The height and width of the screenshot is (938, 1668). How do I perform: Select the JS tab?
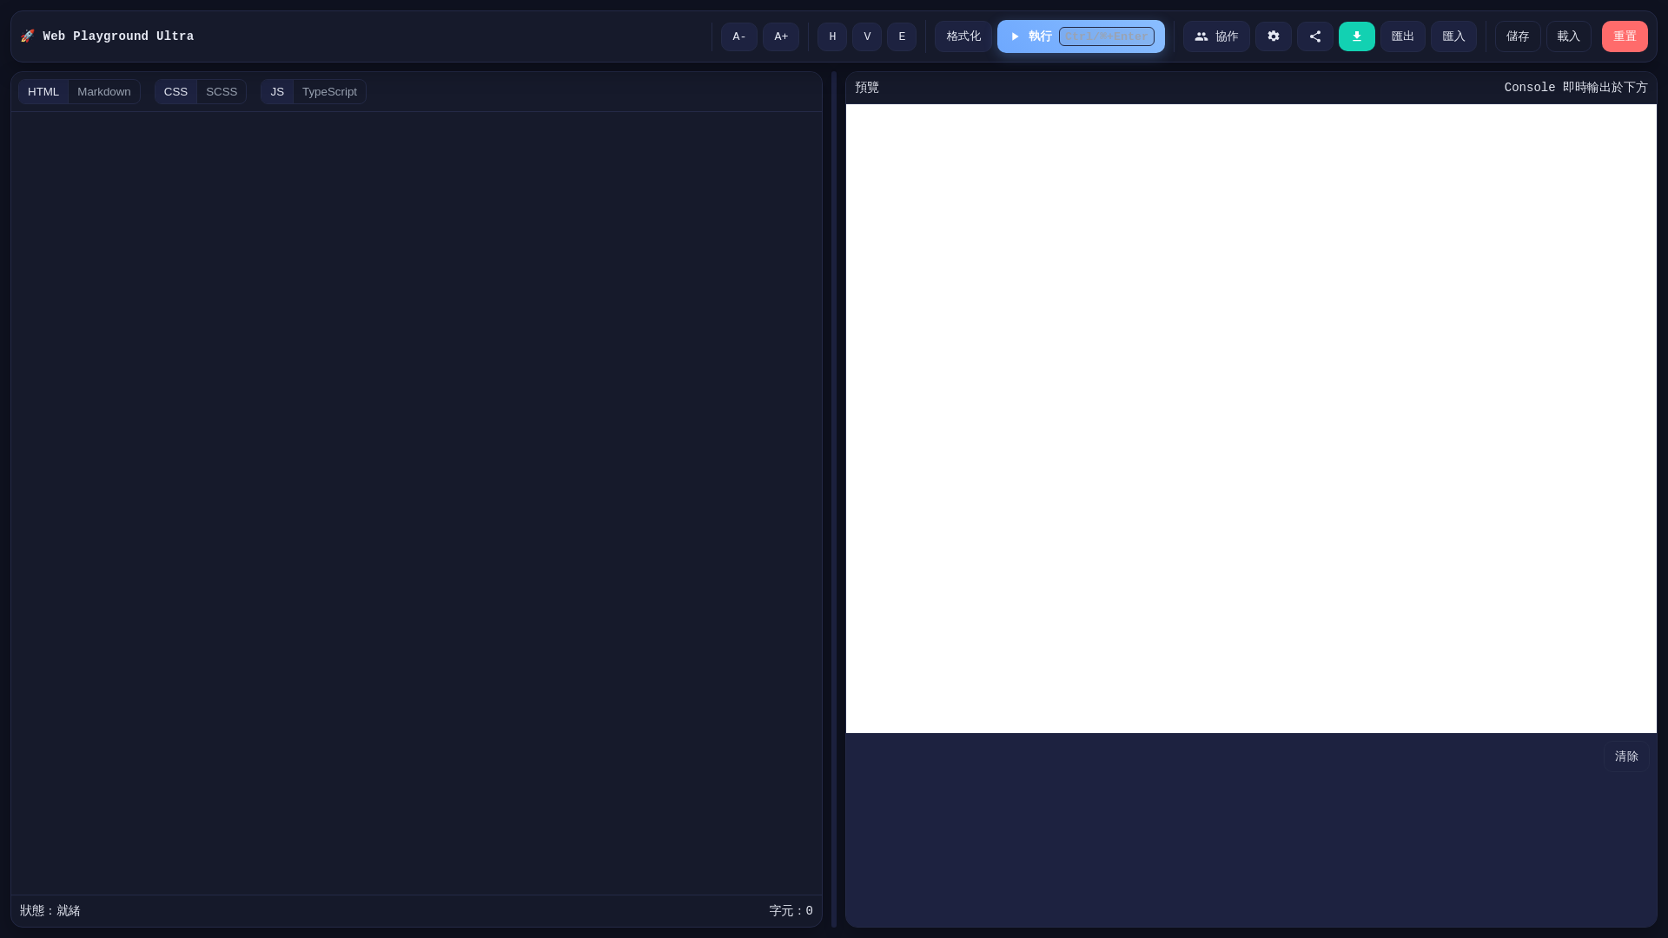(277, 92)
